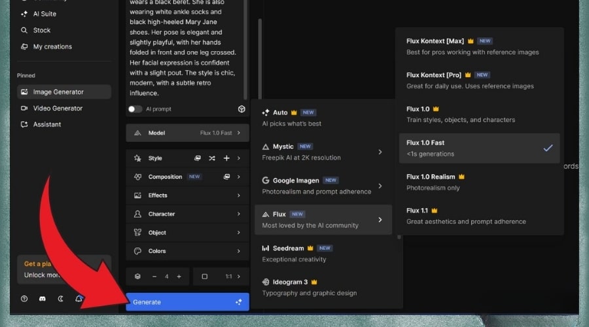589x327 pixels.
Task: Expand the Object section
Action: pos(187,232)
